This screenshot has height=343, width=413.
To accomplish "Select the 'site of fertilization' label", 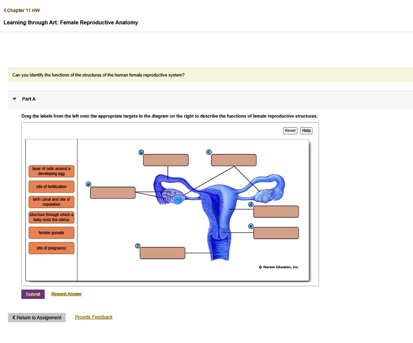I will point(51,187).
